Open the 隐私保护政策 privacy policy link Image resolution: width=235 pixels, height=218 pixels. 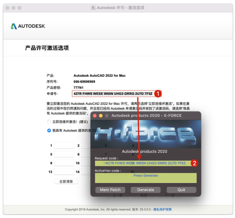[162, 209]
